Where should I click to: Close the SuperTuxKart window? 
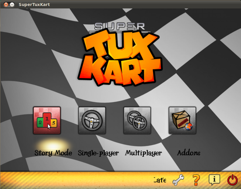point(6,5)
